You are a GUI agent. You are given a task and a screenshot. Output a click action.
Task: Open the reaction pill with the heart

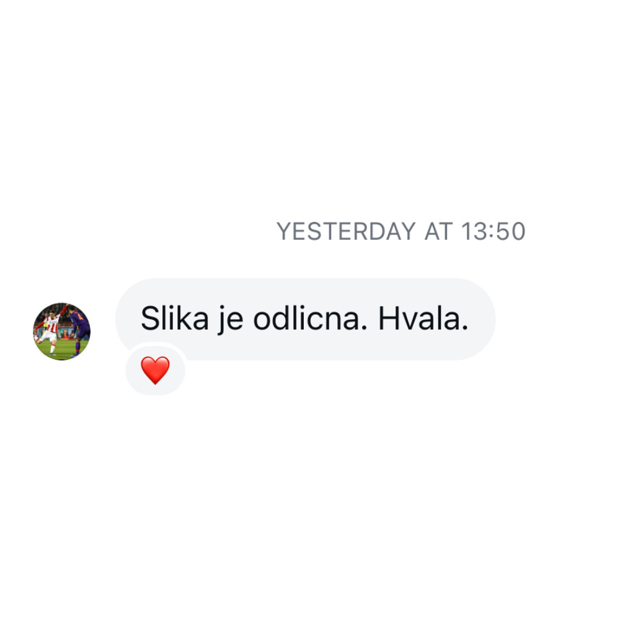[156, 370]
